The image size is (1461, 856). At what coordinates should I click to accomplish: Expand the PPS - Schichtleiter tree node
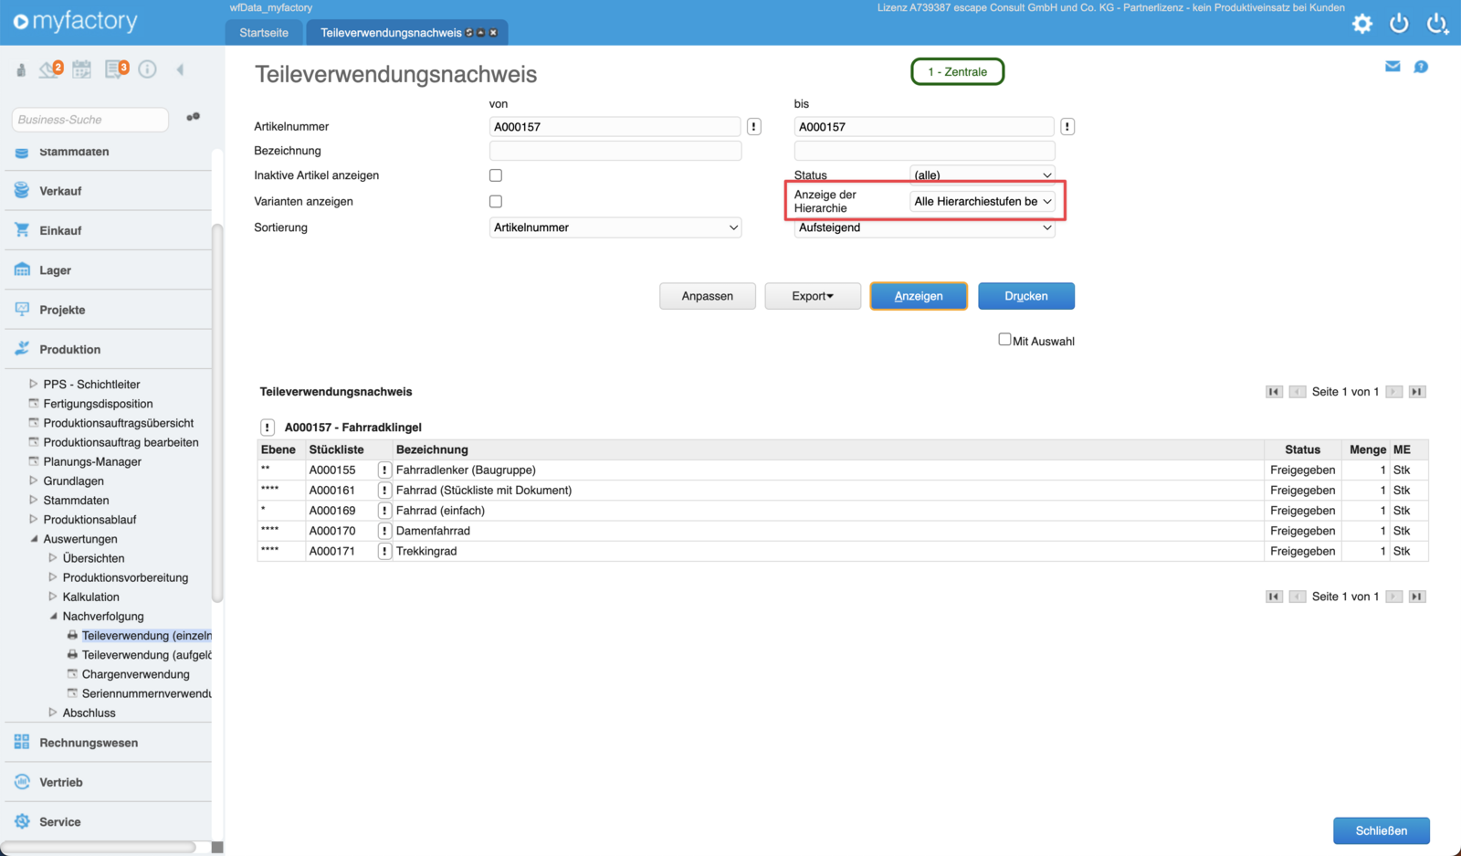33,385
